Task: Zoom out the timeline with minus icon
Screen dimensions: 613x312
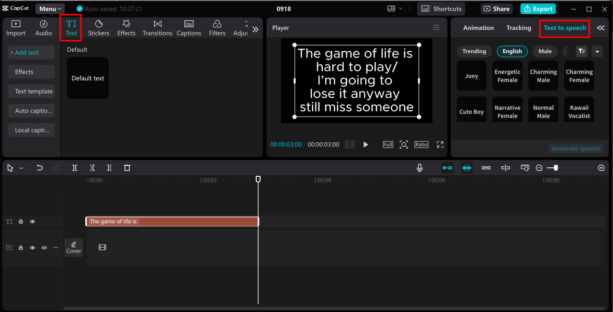Action: tap(539, 168)
